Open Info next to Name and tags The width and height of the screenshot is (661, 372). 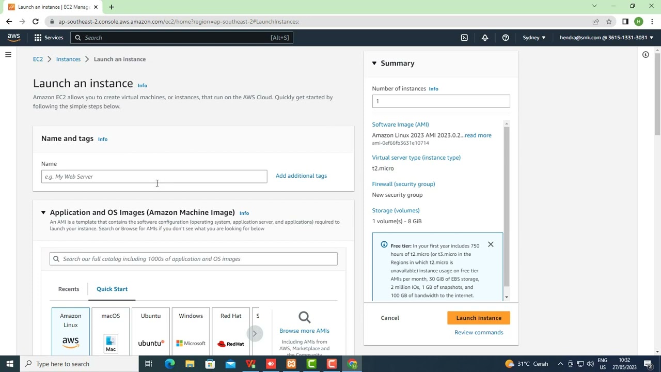click(103, 139)
